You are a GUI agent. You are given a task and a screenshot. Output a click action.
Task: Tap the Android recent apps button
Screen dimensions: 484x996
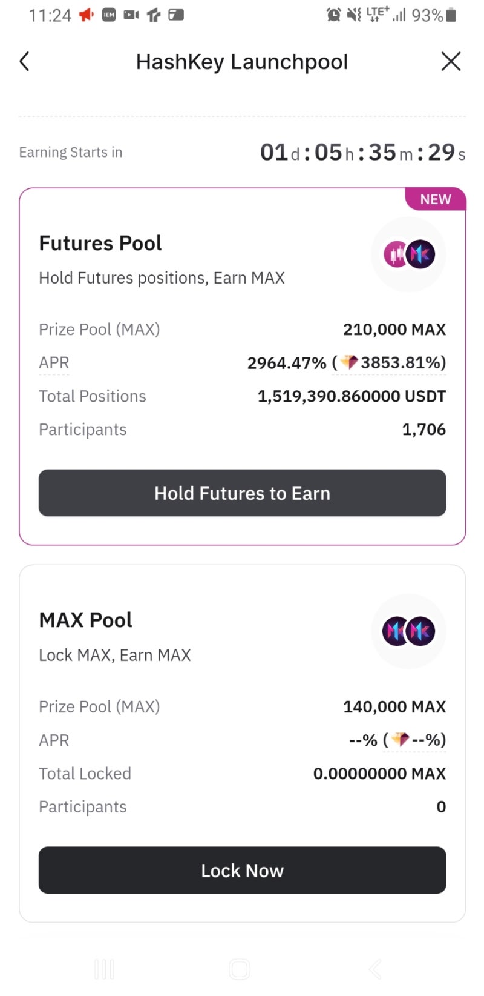(104, 969)
